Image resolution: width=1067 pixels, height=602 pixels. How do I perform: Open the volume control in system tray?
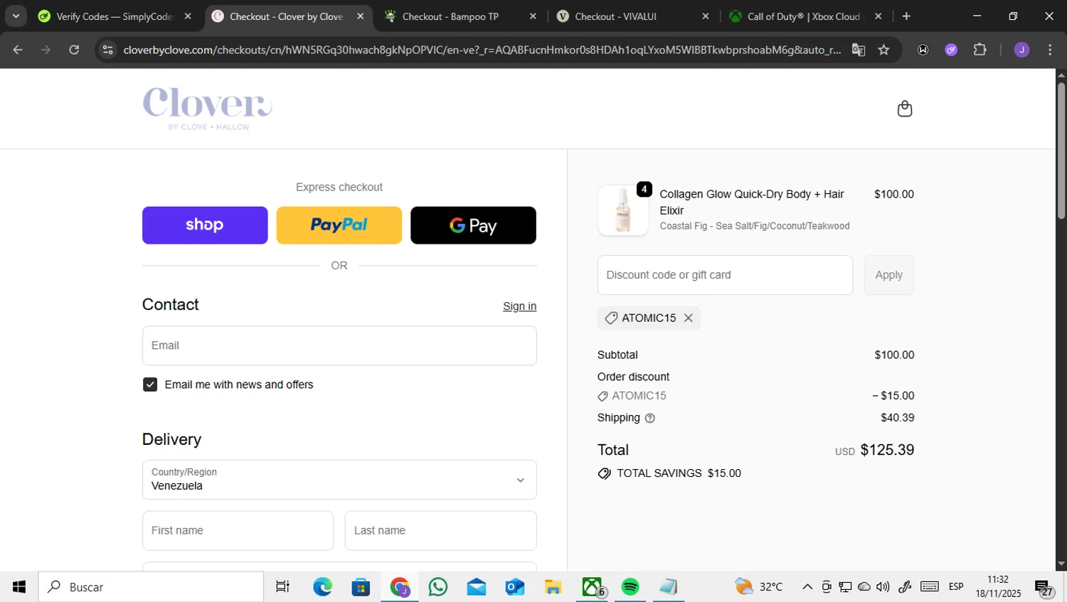(883, 586)
